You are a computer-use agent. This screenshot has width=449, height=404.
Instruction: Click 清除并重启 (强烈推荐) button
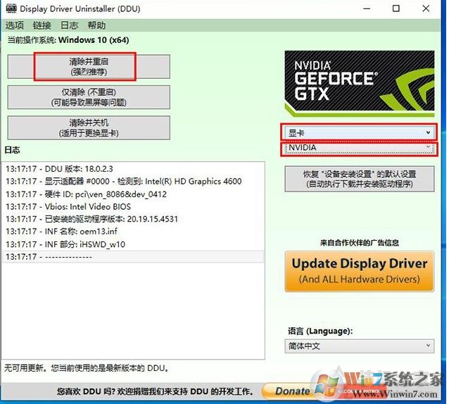tap(89, 66)
